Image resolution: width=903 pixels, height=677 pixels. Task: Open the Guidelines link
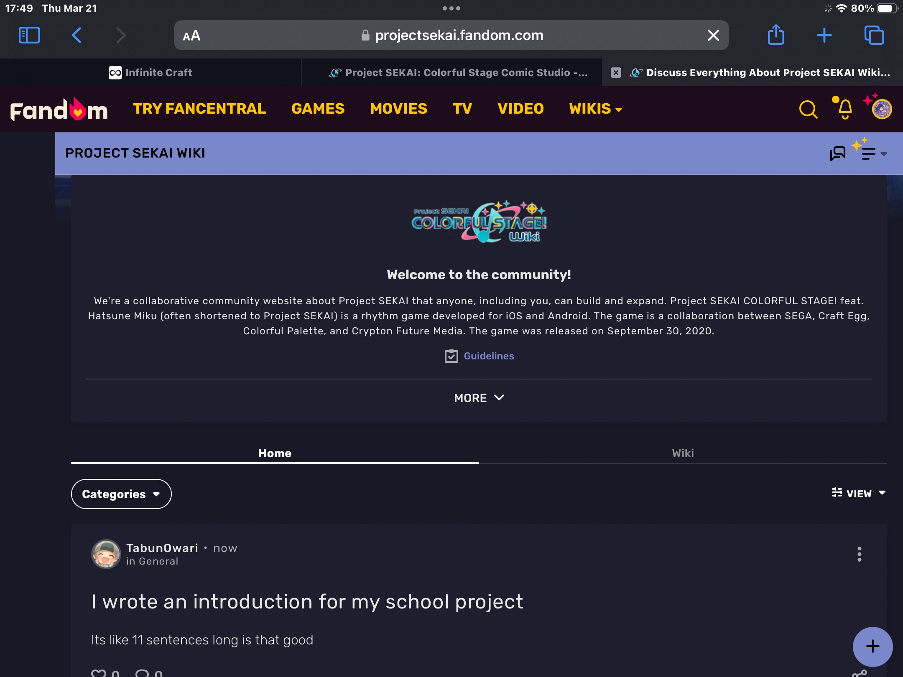488,356
